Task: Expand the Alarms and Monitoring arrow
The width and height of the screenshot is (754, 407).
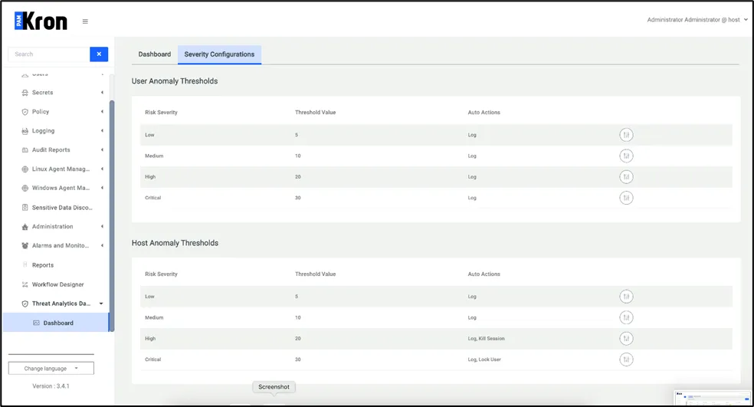Action: [x=102, y=245]
